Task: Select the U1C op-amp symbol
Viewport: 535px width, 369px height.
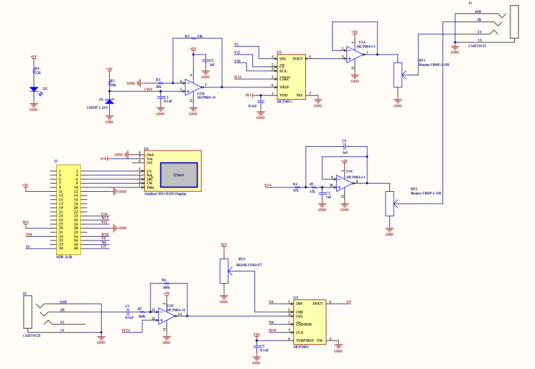Action: (344, 183)
